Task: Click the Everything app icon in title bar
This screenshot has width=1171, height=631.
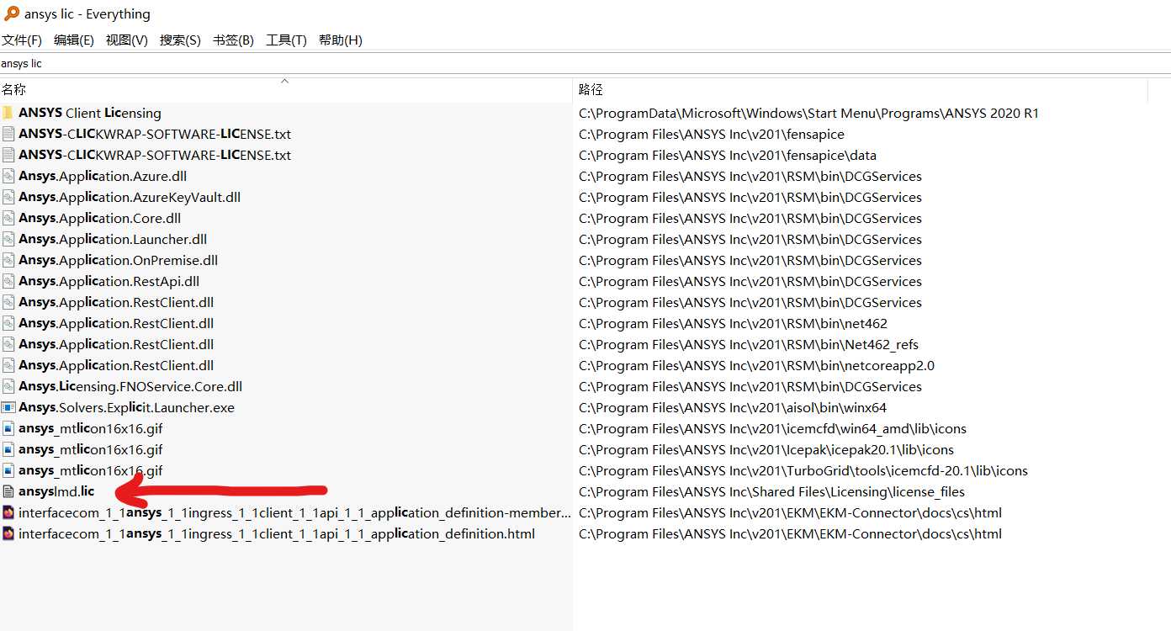Action: tap(11, 13)
